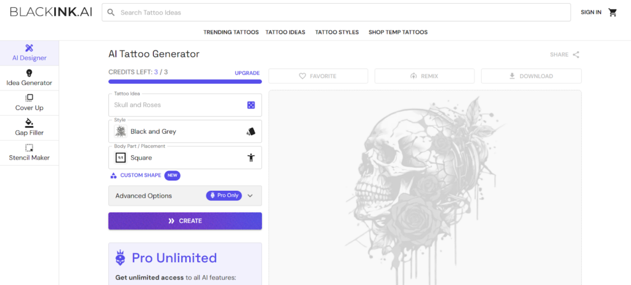Click the style cards icon in Style field
This screenshot has height=285, width=631.
coord(251,132)
